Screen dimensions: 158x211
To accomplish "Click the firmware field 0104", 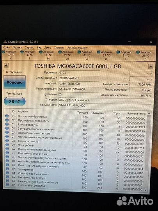I will (79, 73).
